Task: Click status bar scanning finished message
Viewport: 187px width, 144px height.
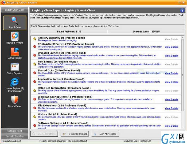Action: (64, 141)
